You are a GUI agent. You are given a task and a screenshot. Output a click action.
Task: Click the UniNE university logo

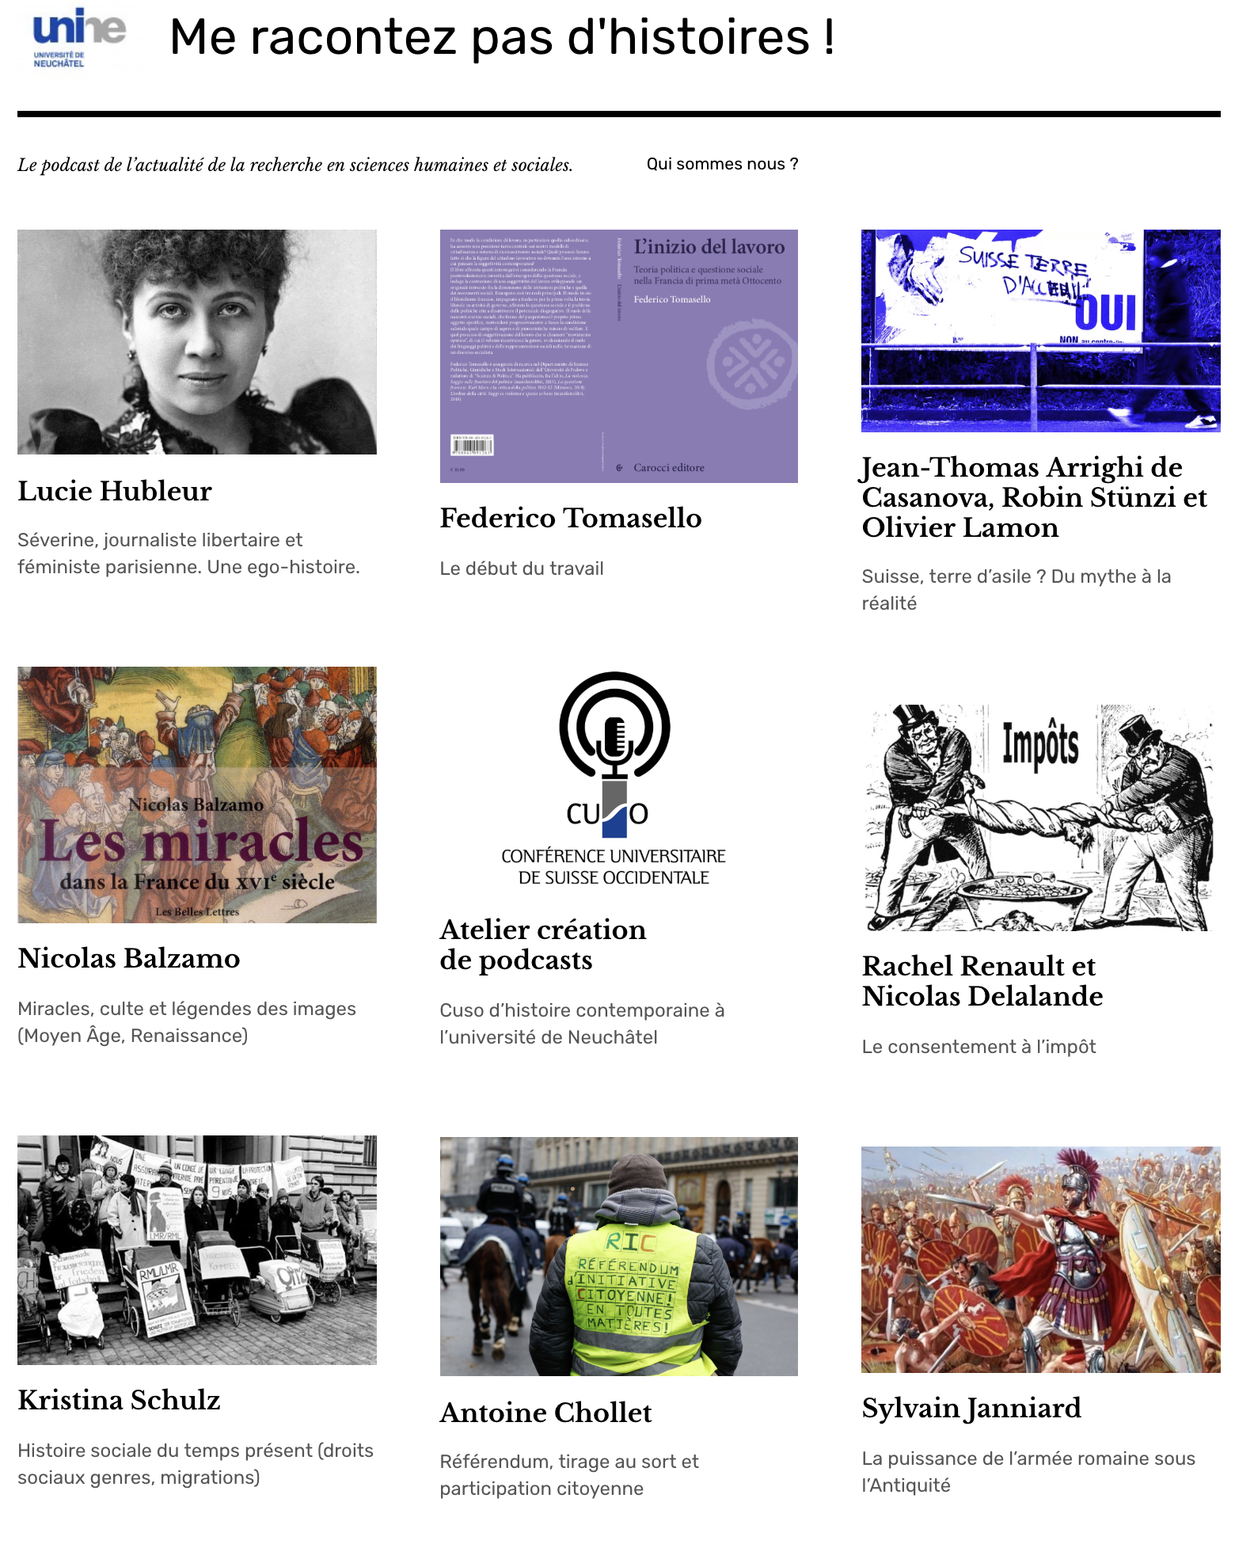point(79,38)
